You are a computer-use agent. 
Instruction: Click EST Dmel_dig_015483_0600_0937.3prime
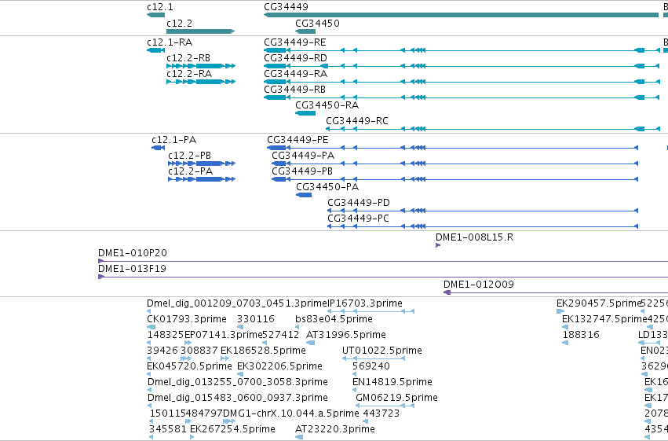149,406
